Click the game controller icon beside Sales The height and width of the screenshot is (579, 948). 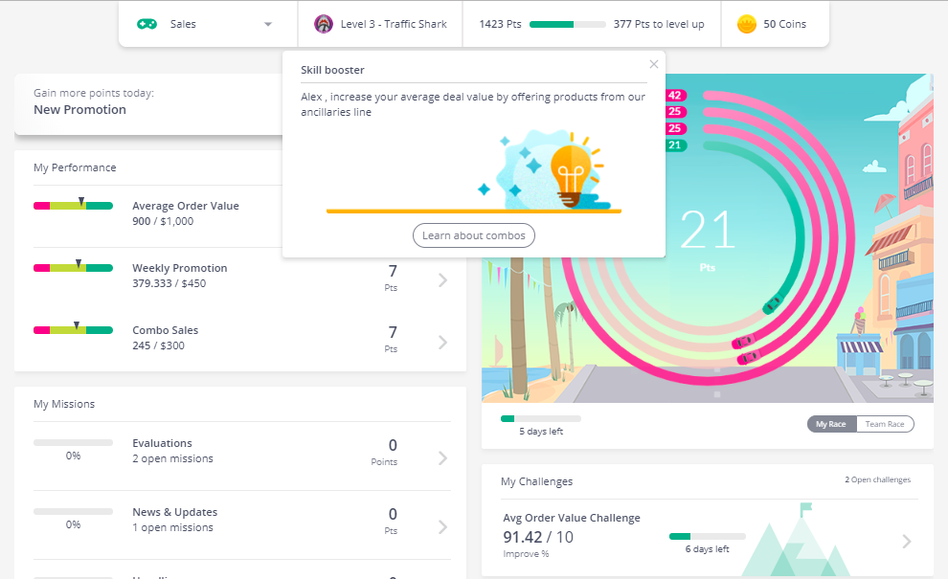click(x=147, y=24)
